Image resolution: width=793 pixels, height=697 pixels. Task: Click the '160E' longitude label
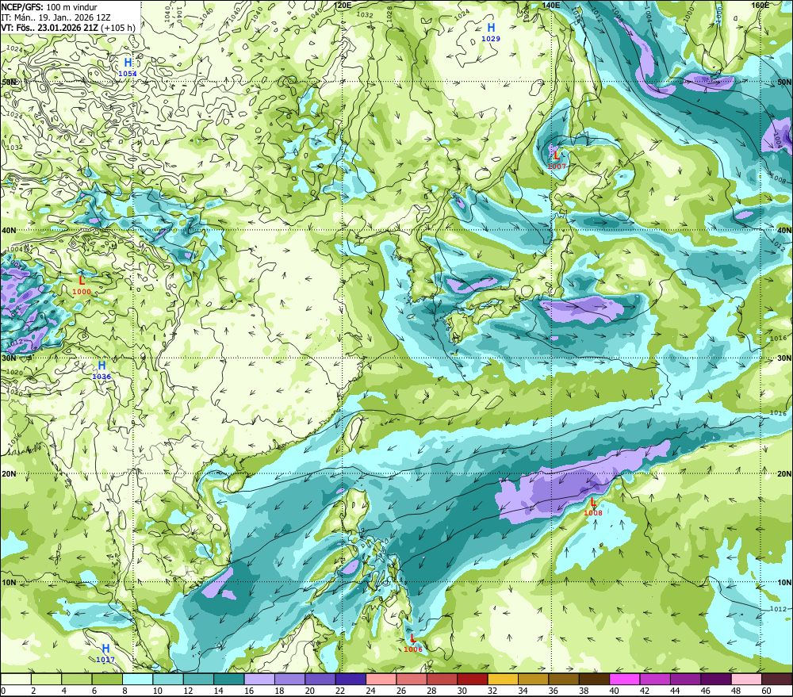[760, 5]
